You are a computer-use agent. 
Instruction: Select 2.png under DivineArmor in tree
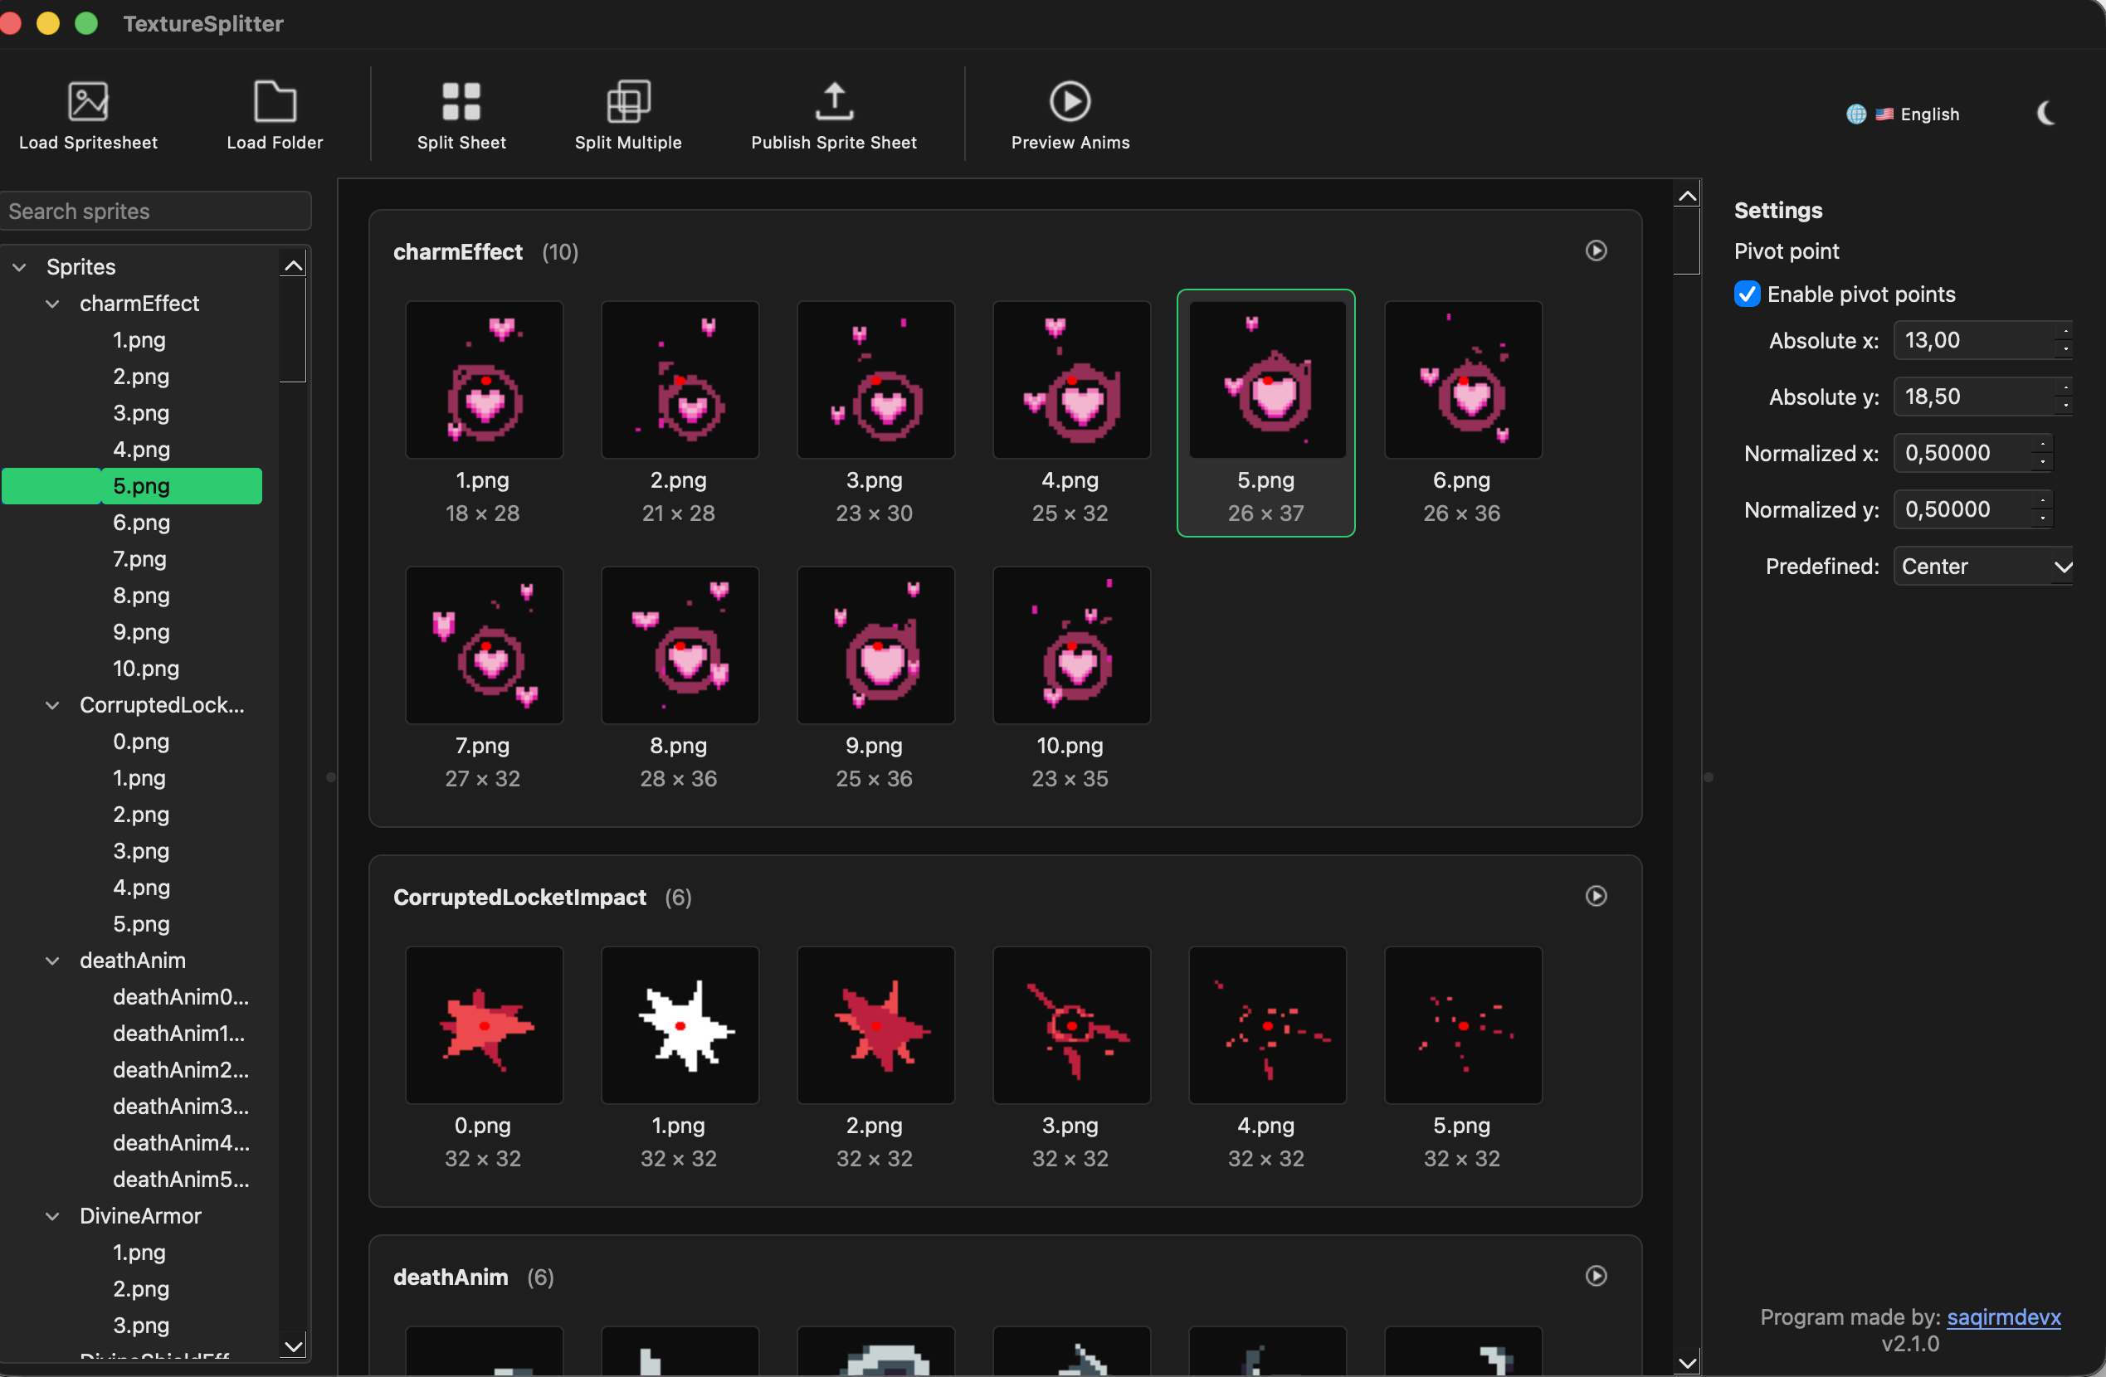click(142, 1288)
